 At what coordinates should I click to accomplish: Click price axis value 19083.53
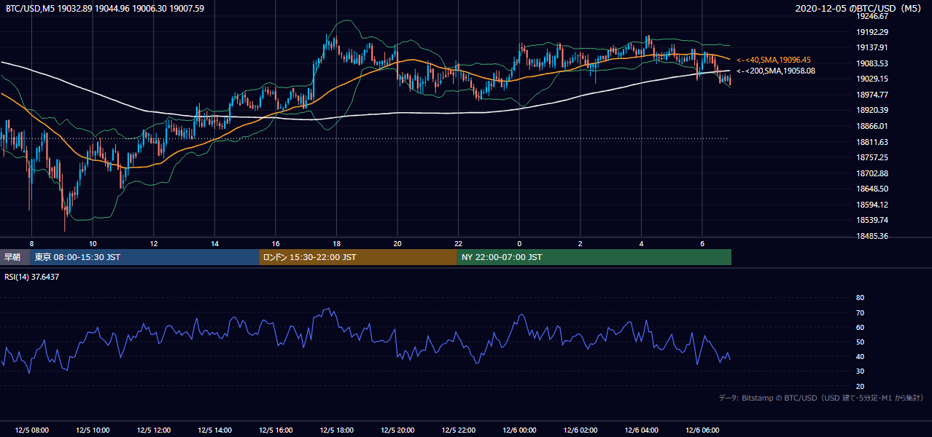[x=872, y=63]
